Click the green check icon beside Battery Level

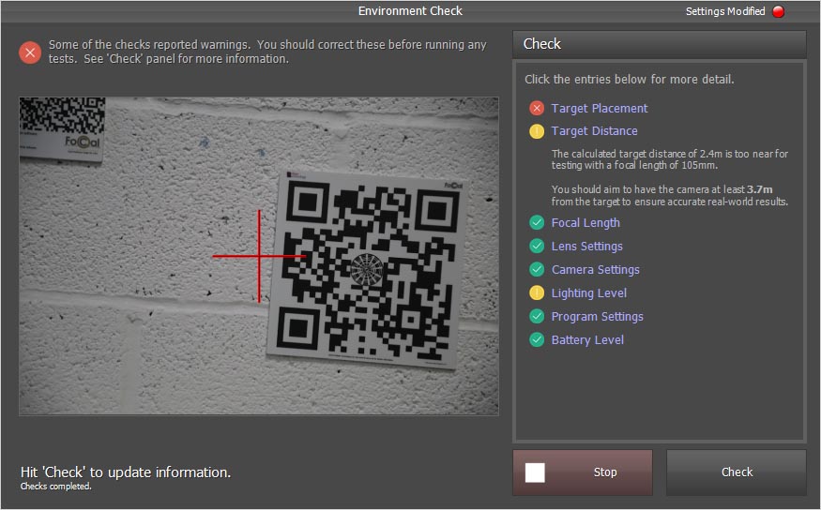click(537, 340)
